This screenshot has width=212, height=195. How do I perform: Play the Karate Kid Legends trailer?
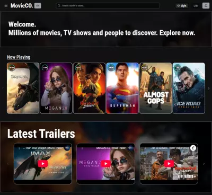point(169,164)
